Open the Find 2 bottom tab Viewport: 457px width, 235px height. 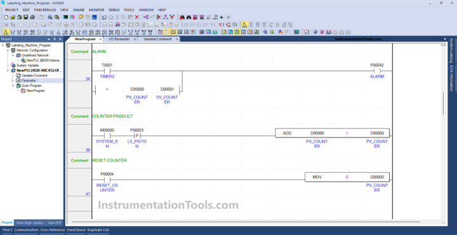tap(7, 230)
